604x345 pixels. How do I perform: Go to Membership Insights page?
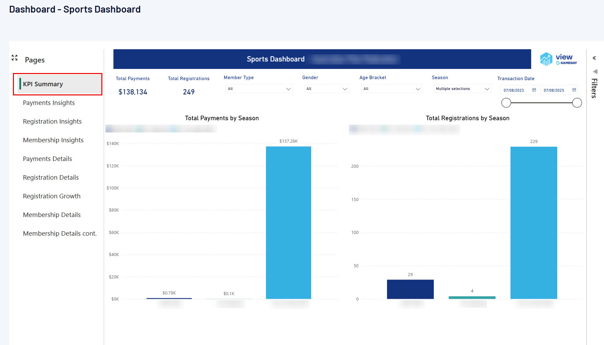point(53,140)
